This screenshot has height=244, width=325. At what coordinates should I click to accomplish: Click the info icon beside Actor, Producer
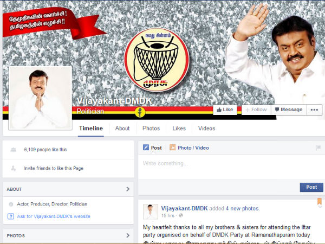click(11, 204)
